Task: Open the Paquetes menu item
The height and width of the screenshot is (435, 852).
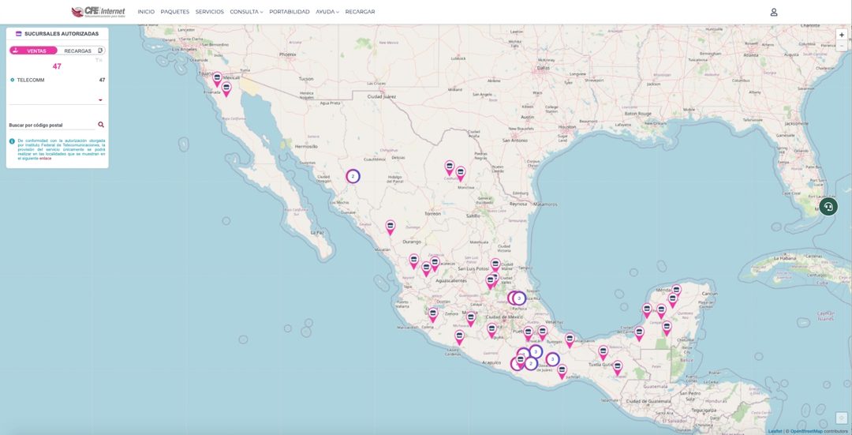Action: point(175,12)
